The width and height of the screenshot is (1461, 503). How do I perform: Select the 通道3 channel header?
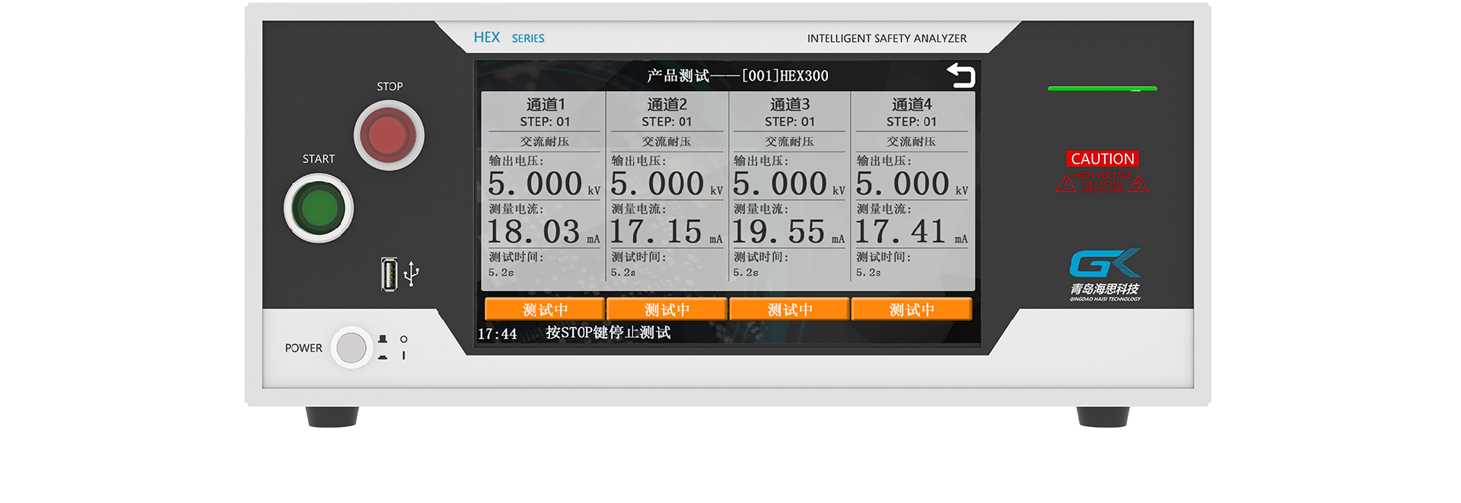coord(789,104)
